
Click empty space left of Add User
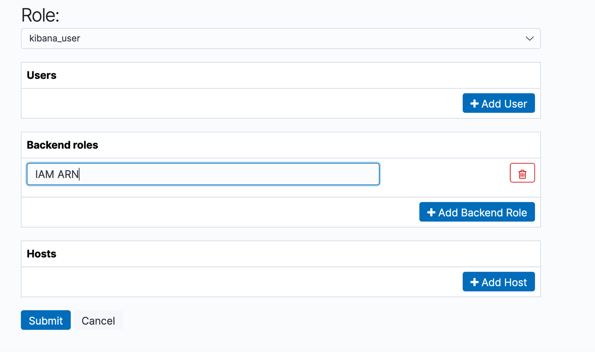point(242,103)
